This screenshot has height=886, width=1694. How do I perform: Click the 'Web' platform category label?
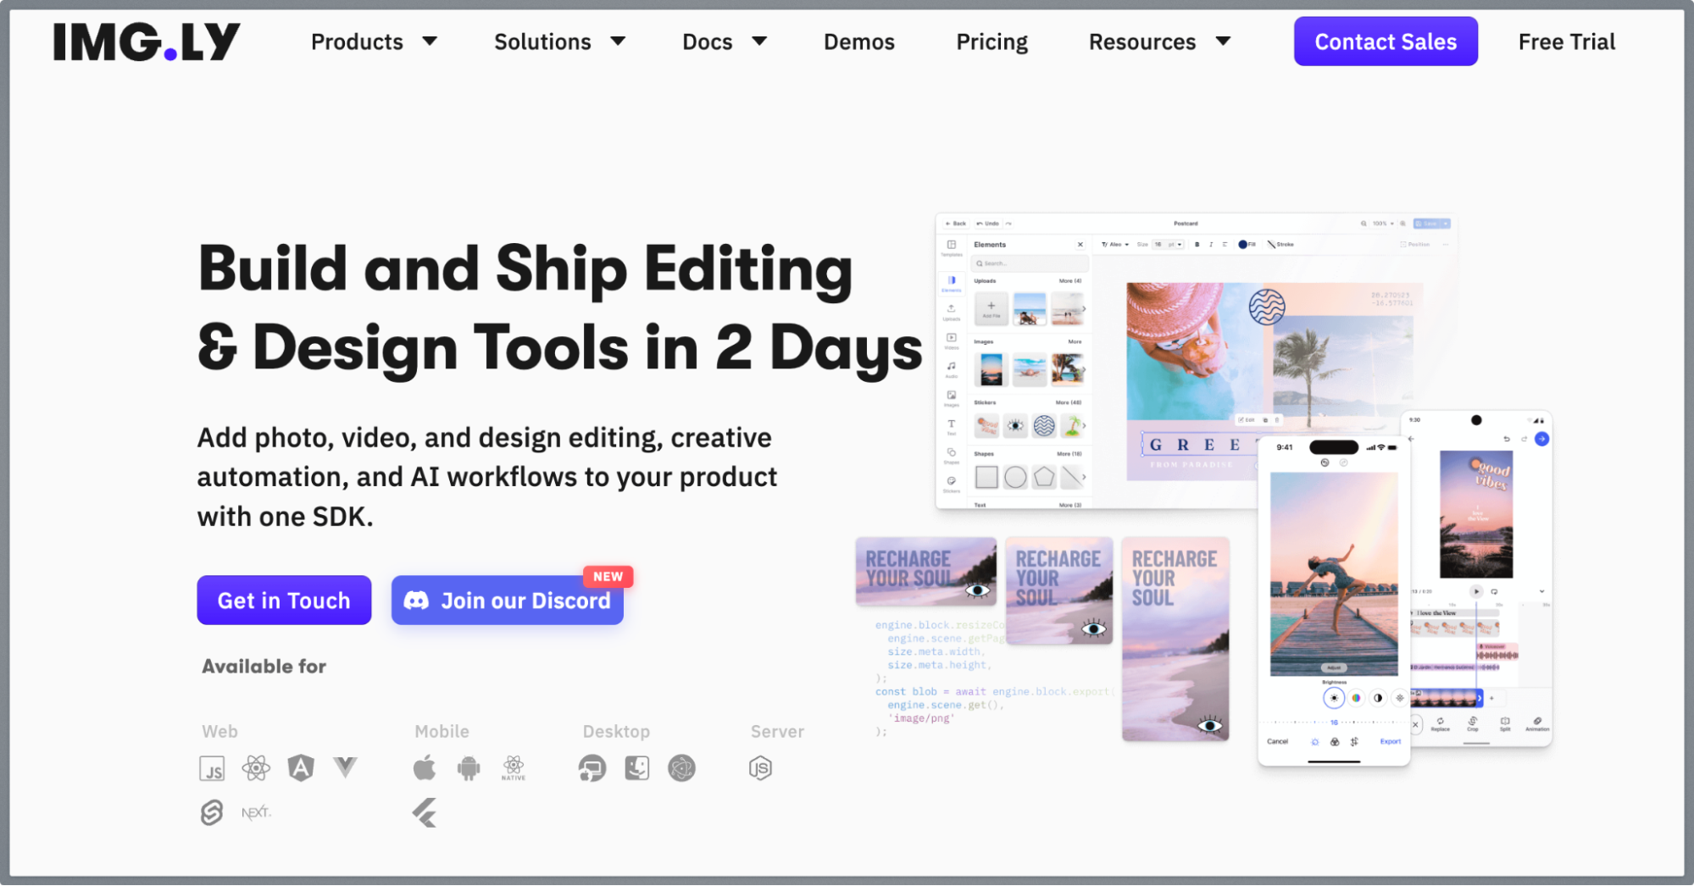coord(219,732)
